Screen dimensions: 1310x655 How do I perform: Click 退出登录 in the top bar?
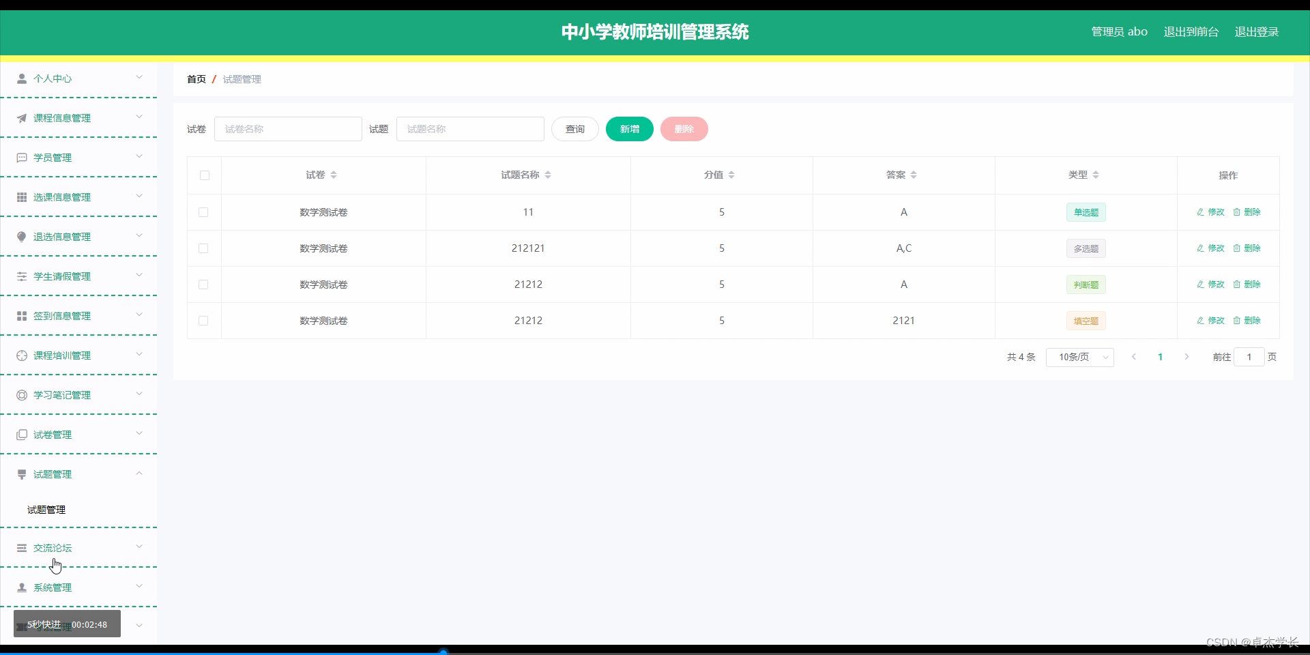(1257, 31)
